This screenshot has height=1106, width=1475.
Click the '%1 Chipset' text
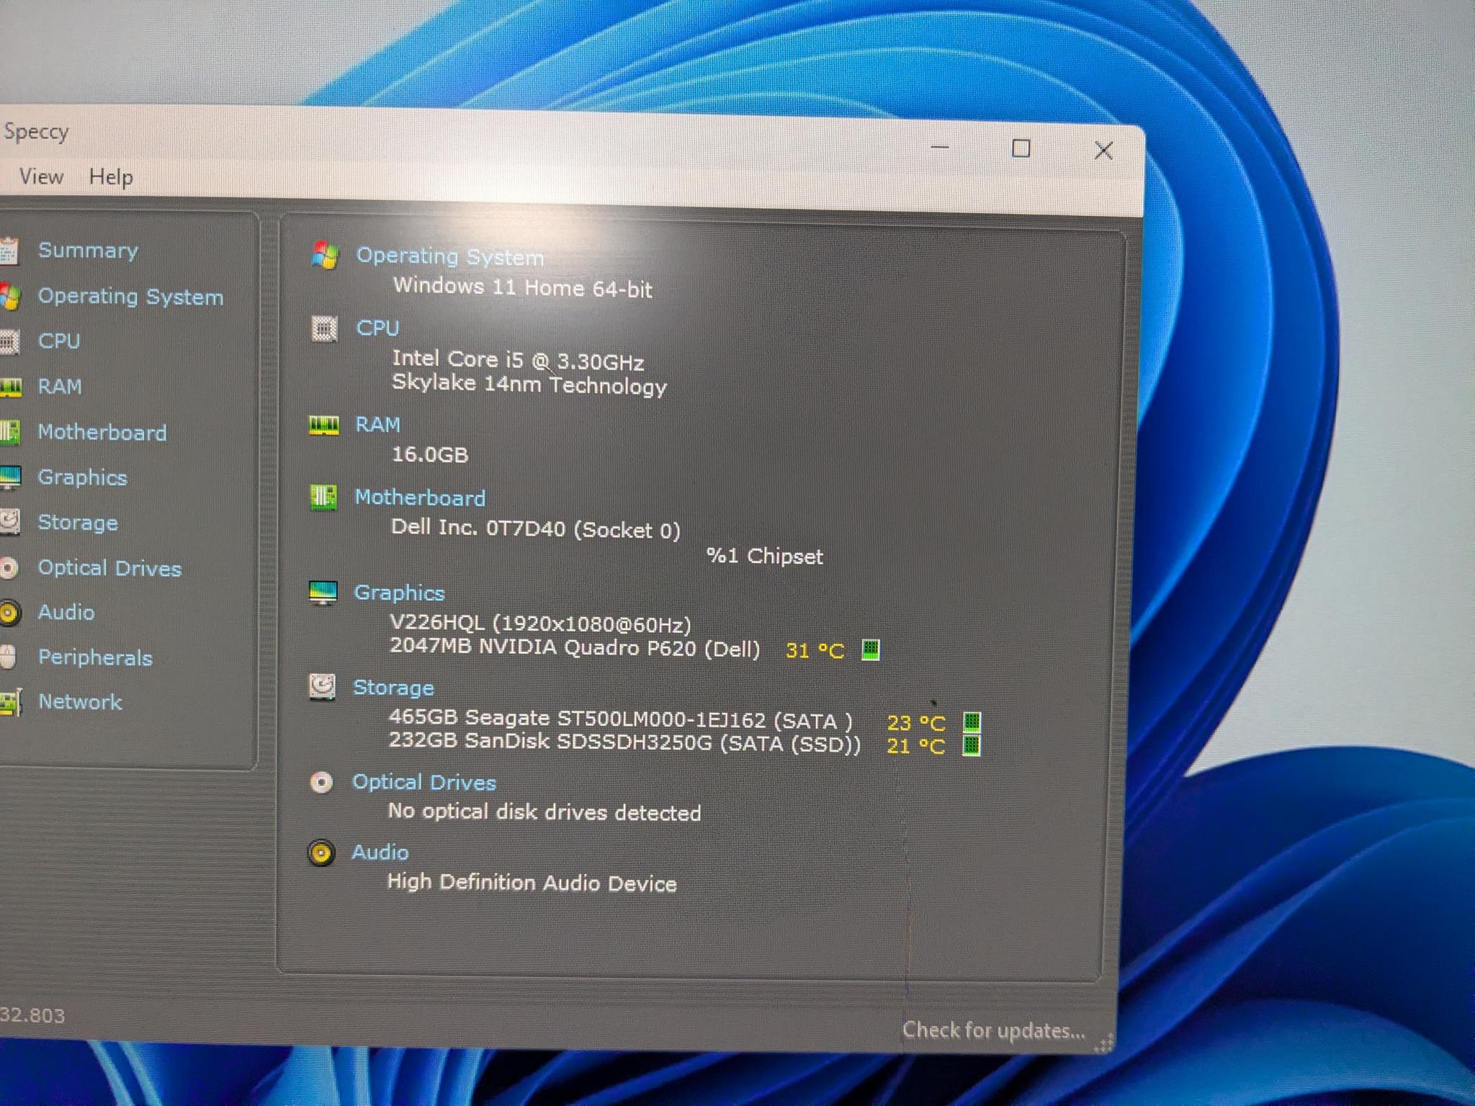click(765, 556)
